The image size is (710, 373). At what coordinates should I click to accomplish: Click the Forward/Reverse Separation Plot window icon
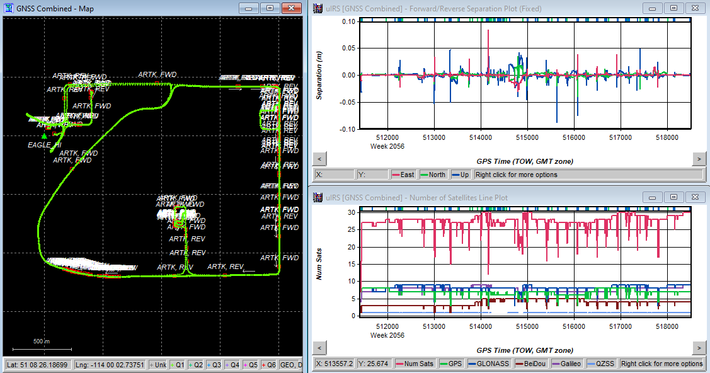click(318, 8)
